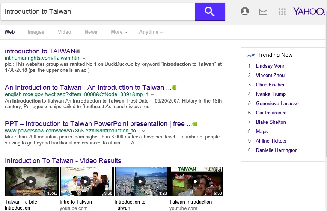Open the user profile account icon

tap(245, 12)
